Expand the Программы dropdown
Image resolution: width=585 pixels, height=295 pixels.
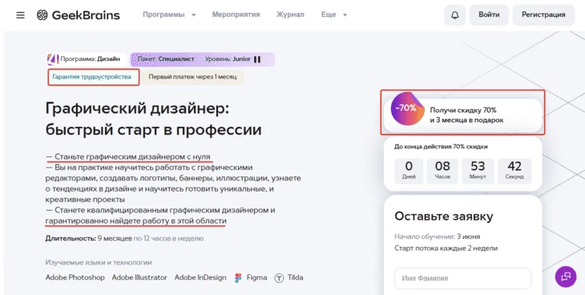click(169, 15)
